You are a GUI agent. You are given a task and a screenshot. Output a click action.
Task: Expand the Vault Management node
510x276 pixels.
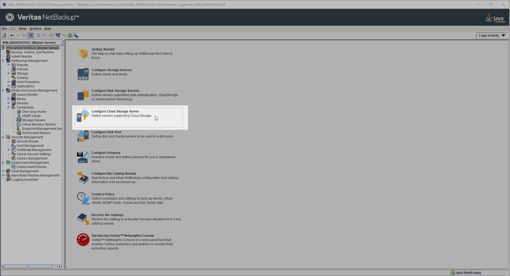3,171
